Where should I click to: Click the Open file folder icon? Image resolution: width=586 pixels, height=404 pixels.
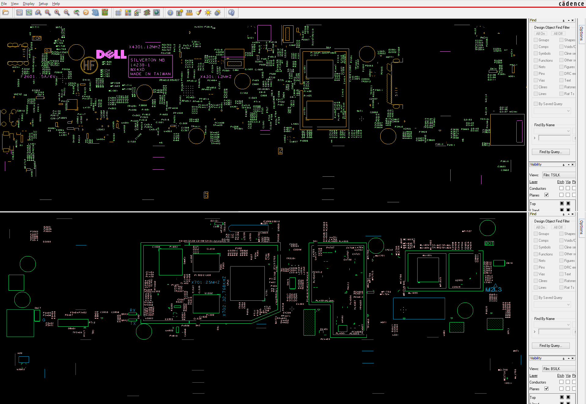click(6, 13)
